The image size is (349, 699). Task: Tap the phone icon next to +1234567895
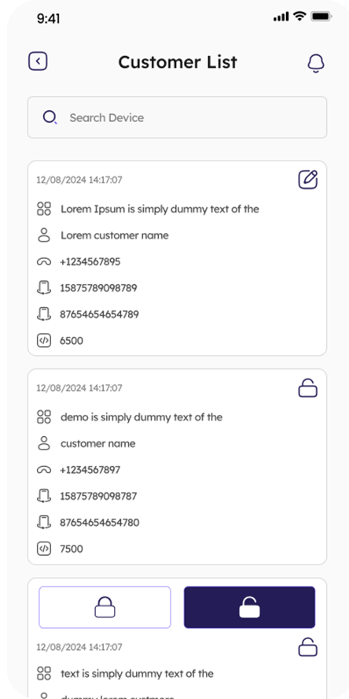[44, 261]
